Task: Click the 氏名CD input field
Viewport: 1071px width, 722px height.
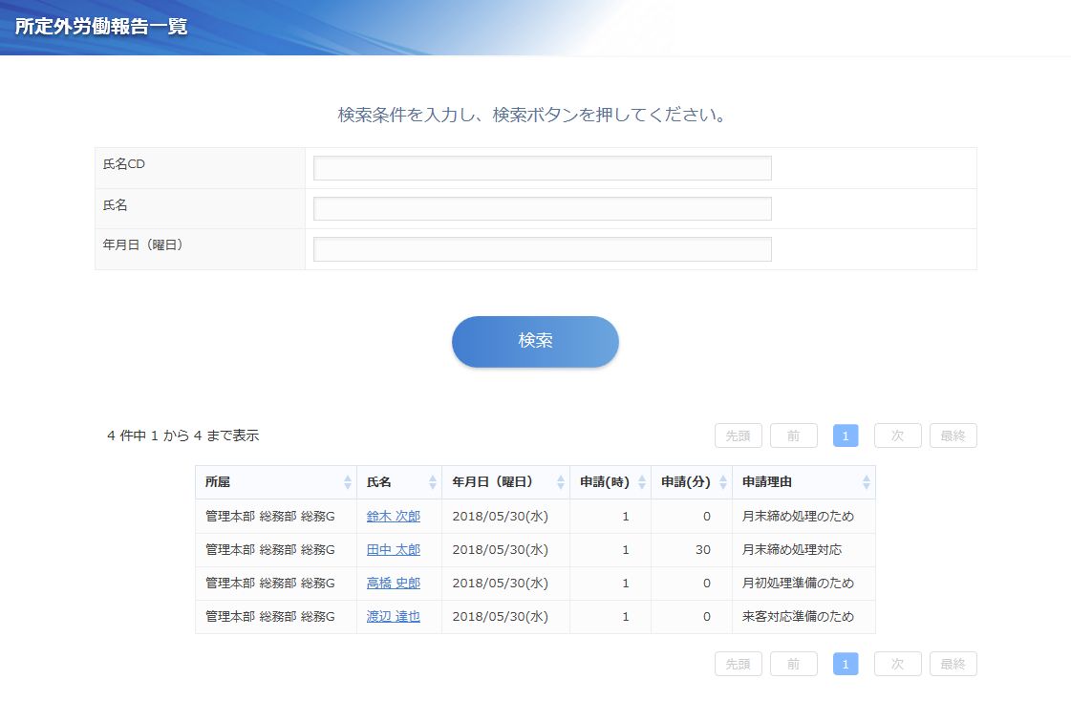Action: (x=542, y=168)
